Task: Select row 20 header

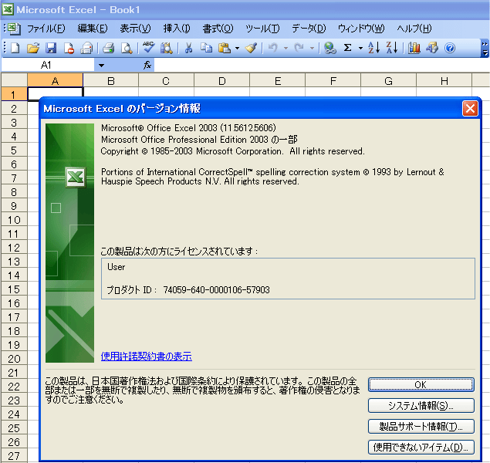Action: pos(14,359)
